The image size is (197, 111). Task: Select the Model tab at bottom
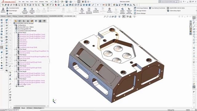click(23, 108)
